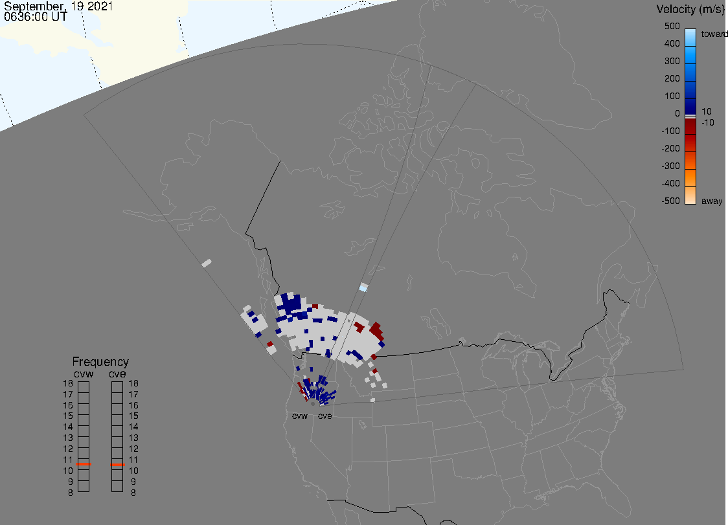Click the '-500' label on the velocity scale

tap(671, 201)
